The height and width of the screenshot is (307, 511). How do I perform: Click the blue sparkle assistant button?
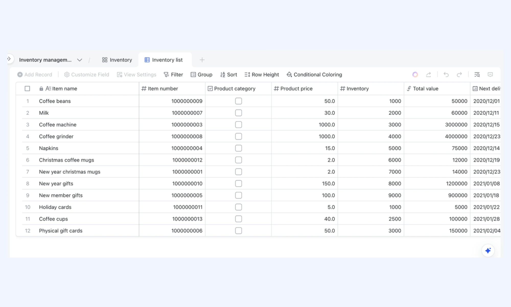488,250
